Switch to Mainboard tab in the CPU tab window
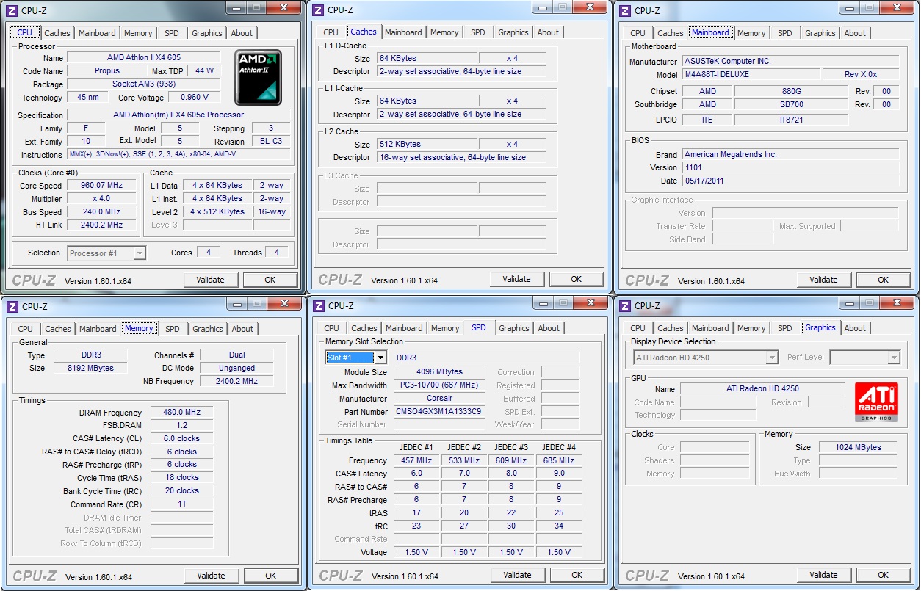 click(x=97, y=33)
